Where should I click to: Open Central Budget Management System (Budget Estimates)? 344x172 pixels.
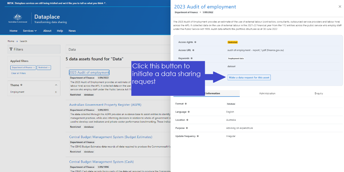pos(111,137)
